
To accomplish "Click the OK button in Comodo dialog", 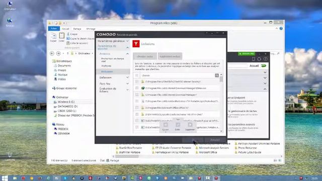I will point(193,140).
